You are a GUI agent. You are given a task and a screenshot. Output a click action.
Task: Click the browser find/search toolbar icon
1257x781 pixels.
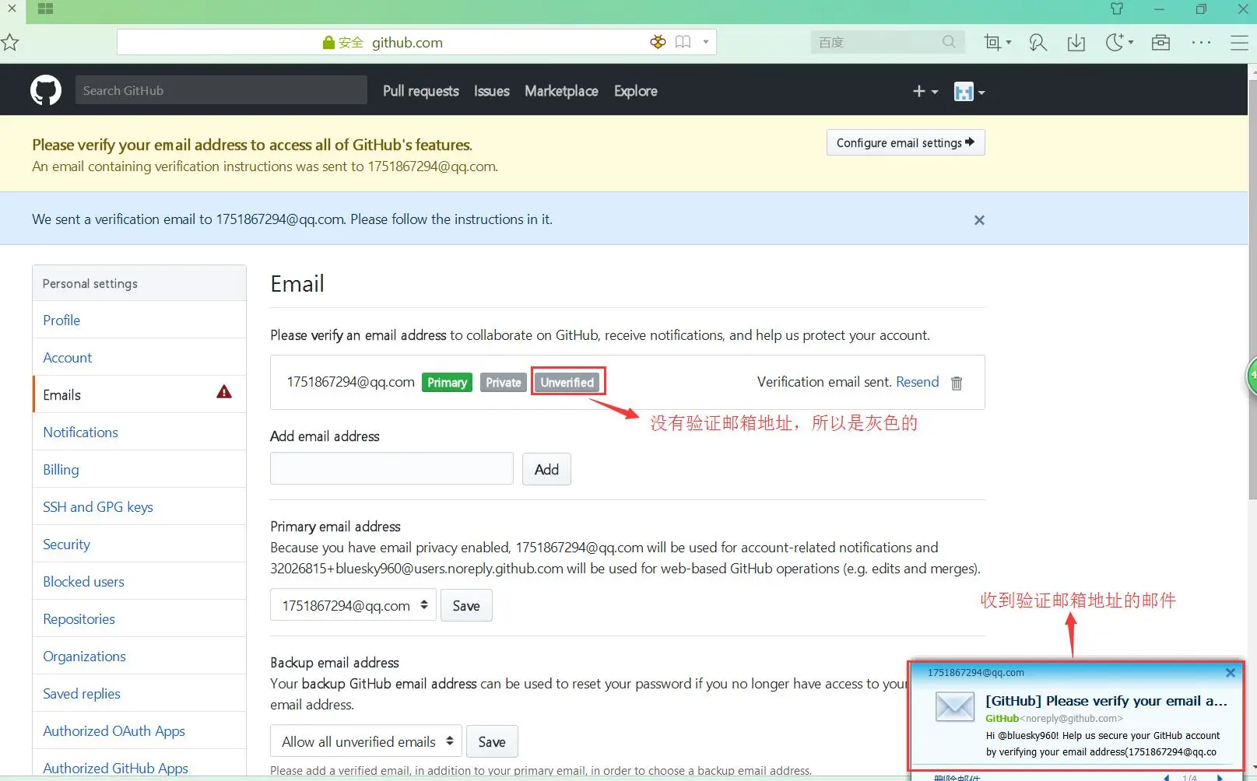pyautogui.click(x=1038, y=42)
